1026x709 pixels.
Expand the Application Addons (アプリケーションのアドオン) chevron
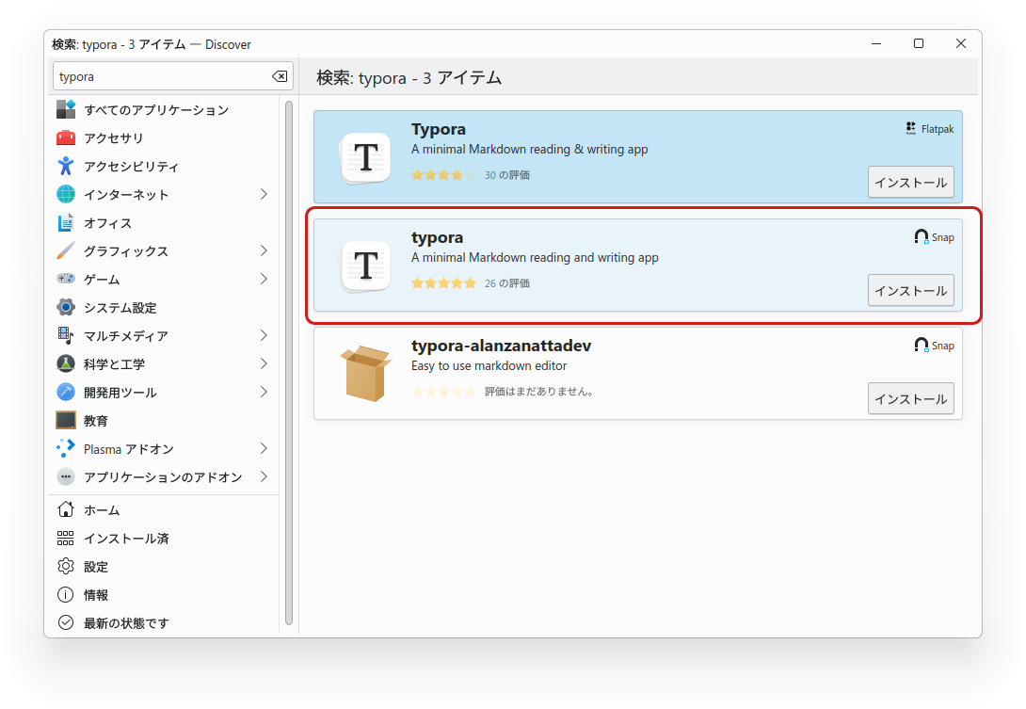[264, 476]
